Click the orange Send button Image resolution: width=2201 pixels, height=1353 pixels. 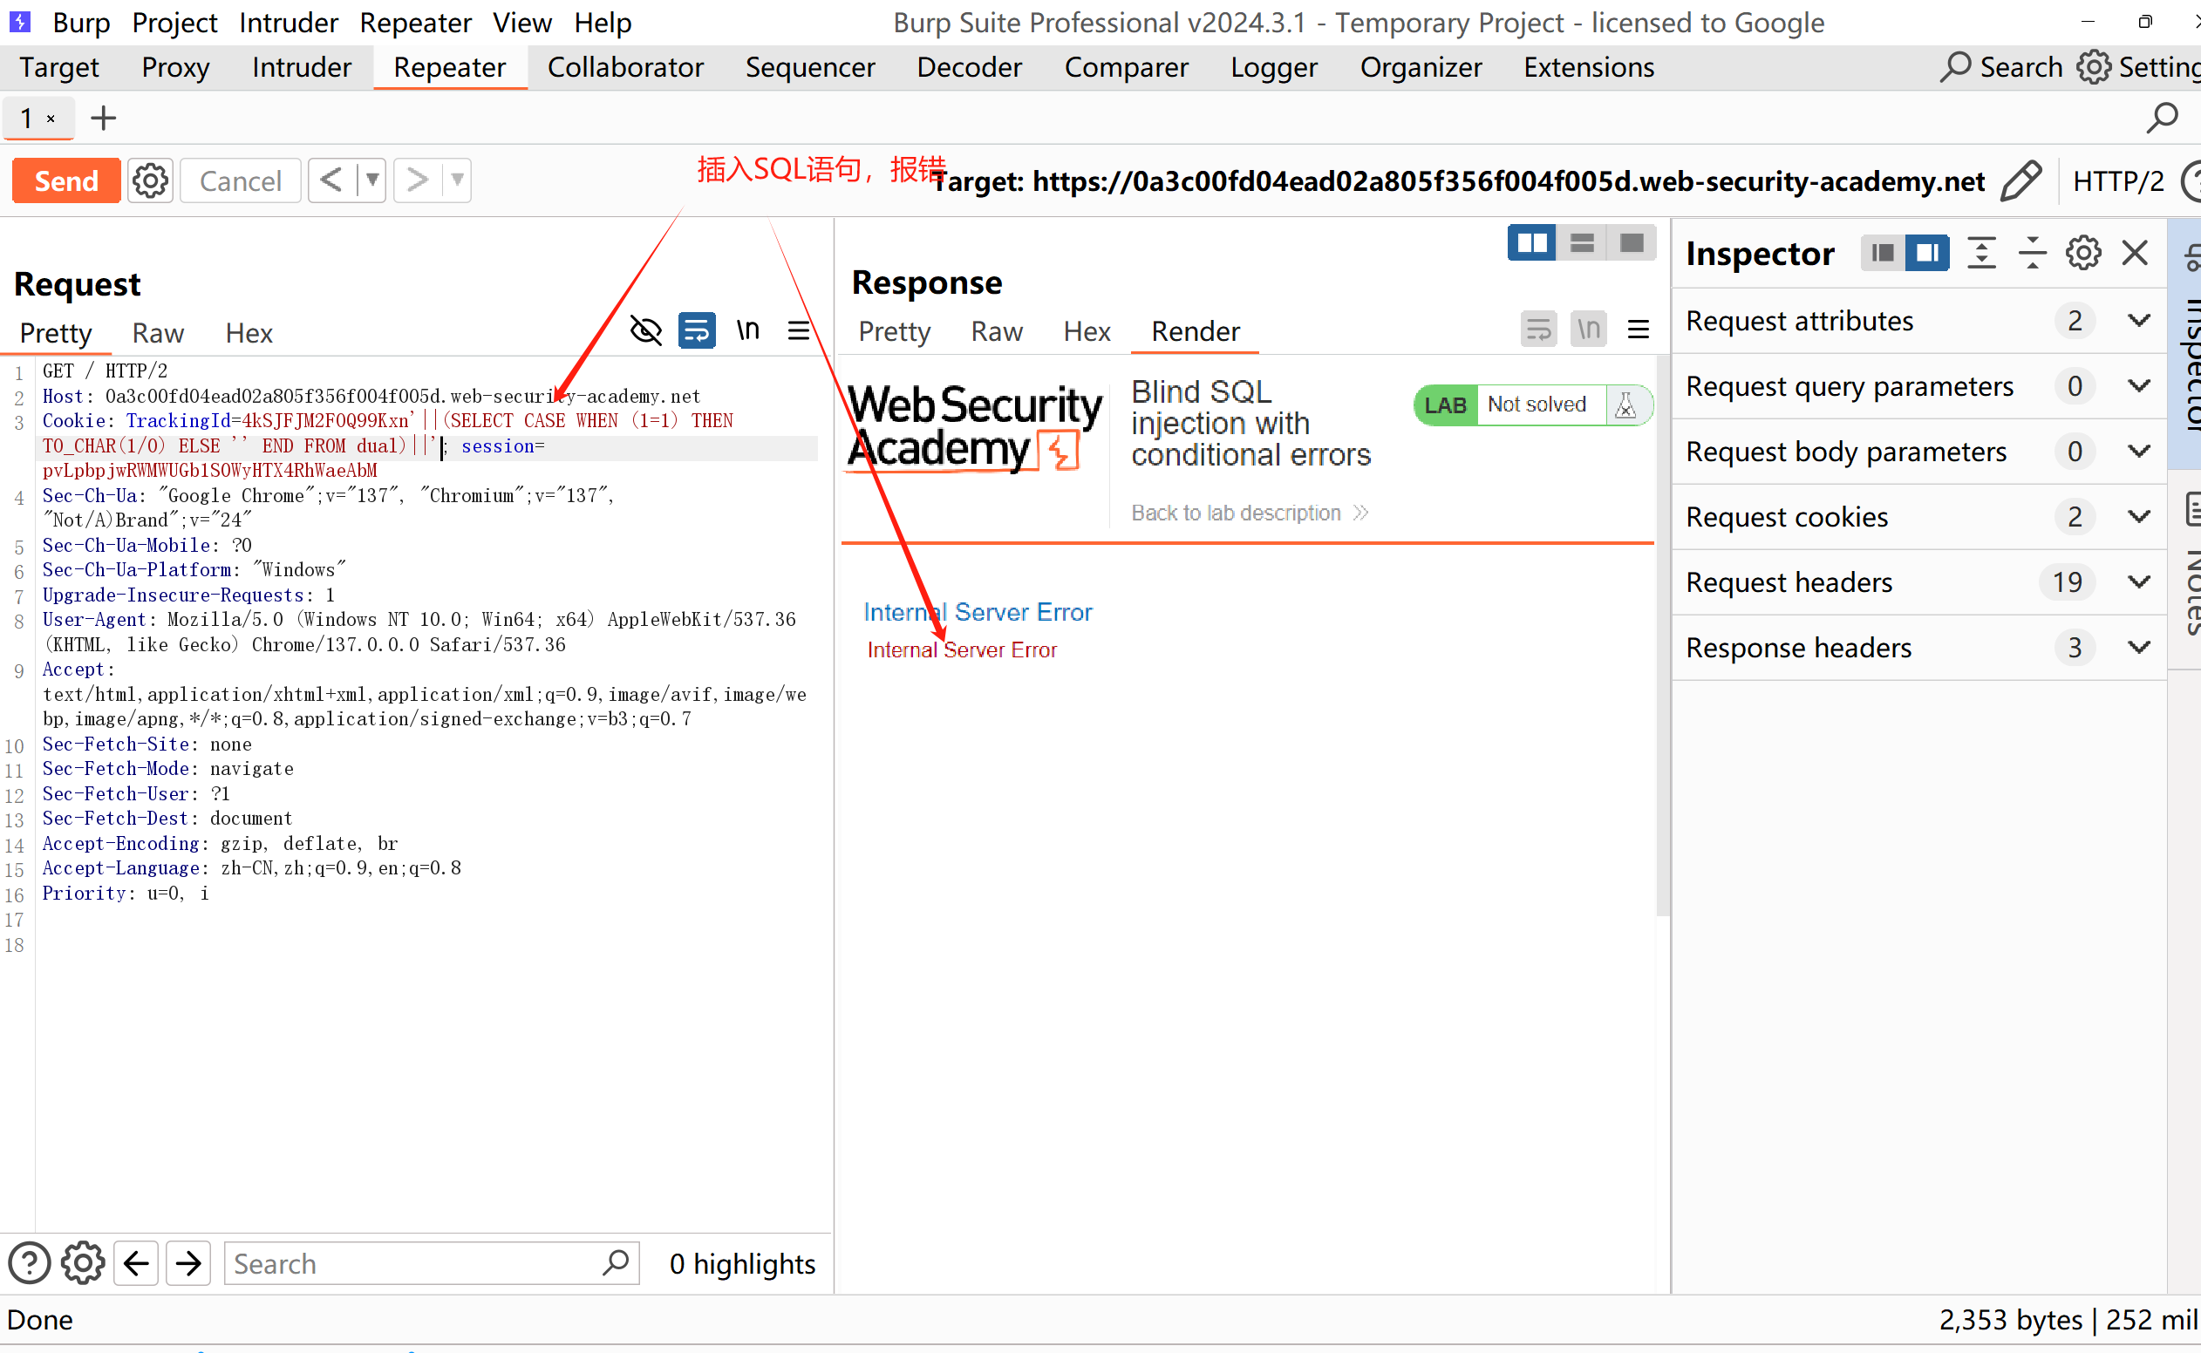click(66, 180)
